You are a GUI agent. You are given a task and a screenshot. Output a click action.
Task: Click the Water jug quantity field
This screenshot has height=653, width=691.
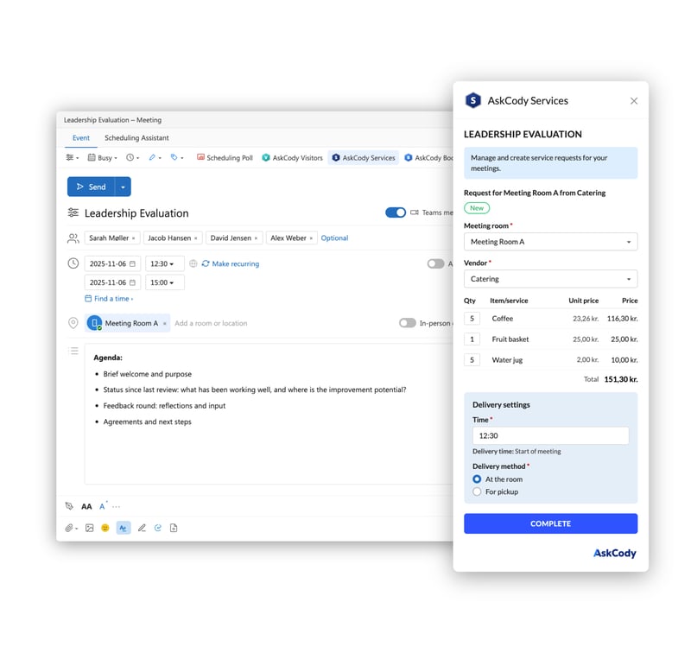472,360
